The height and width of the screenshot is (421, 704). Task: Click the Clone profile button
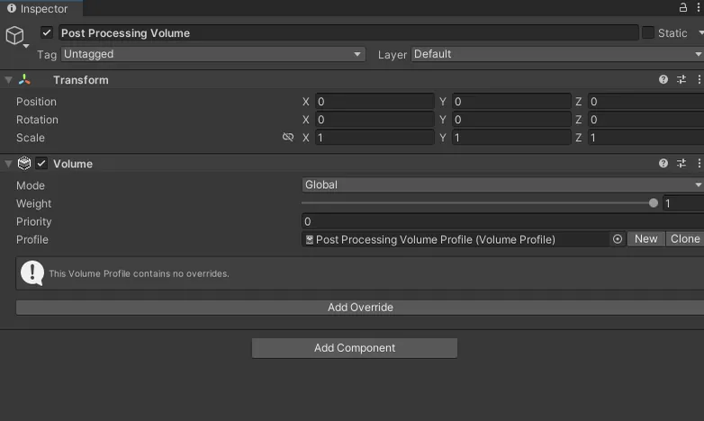coord(685,238)
